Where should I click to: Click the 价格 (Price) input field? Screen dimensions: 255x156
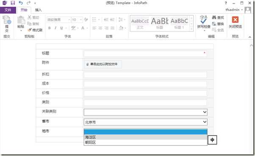click(x=145, y=93)
